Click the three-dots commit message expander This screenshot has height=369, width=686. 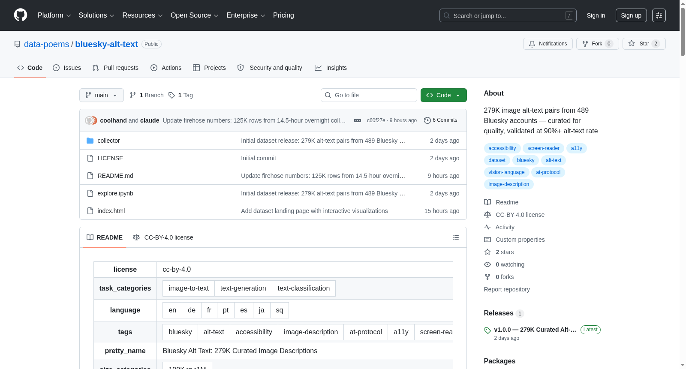point(358,120)
